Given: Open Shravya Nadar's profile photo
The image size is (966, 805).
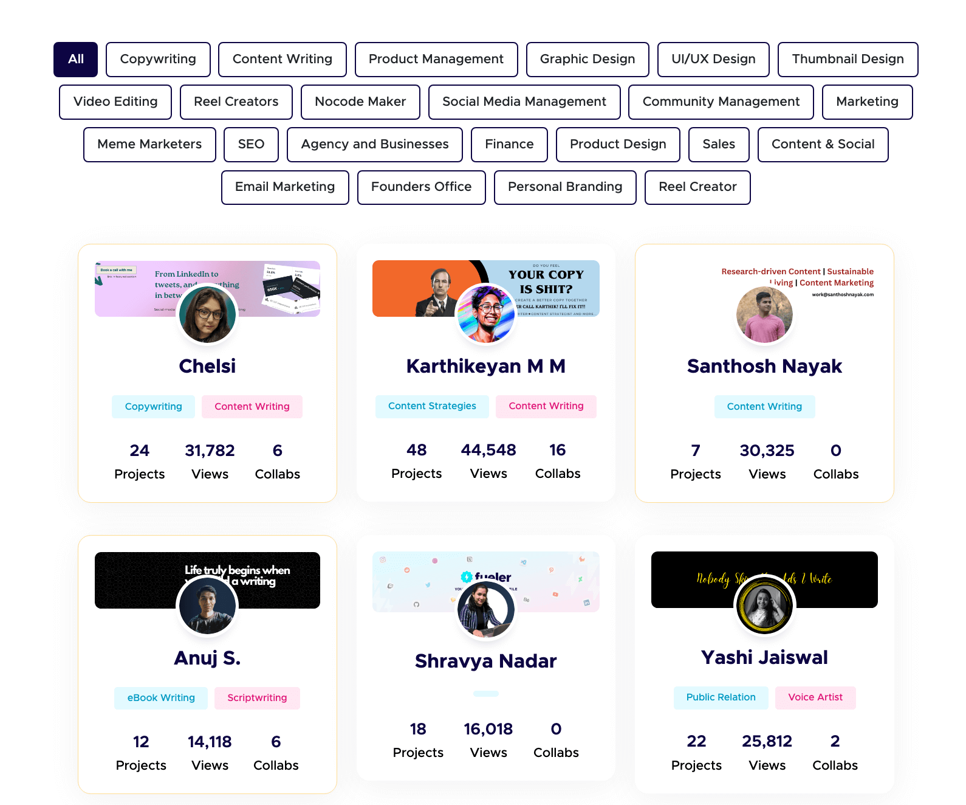Looking at the screenshot, I should point(485,610).
